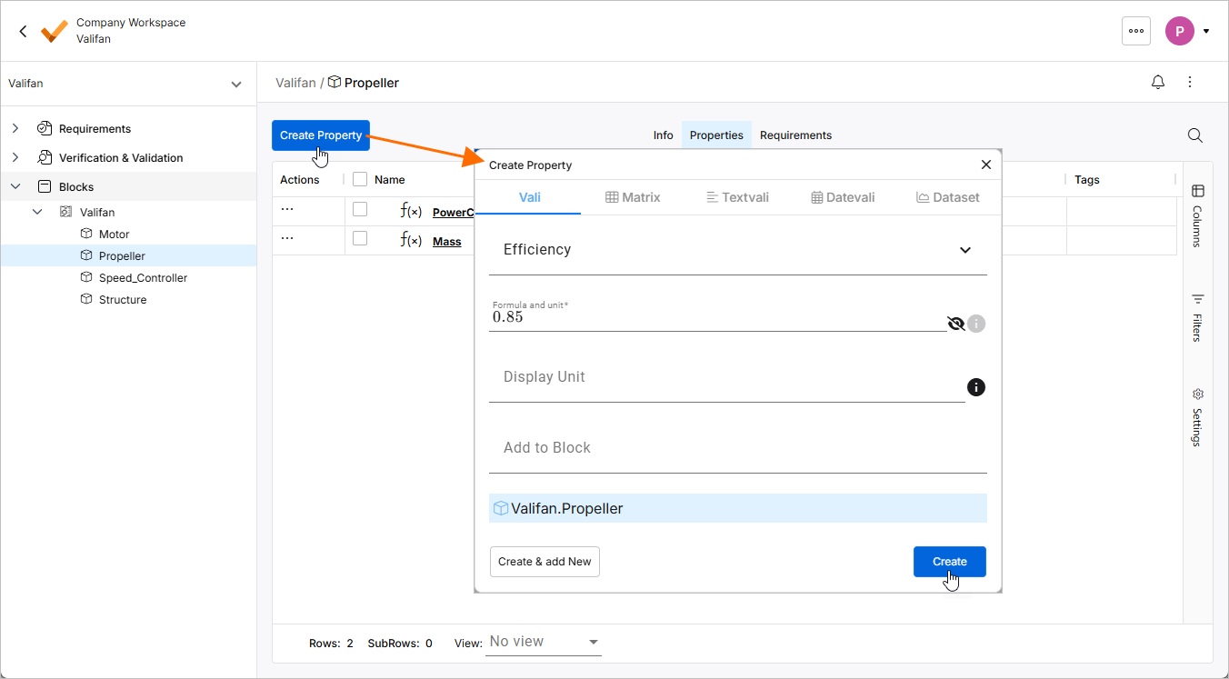This screenshot has width=1229, height=679.
Task: Switch to the Matrix tab
Action: click(x=633, y=197)
